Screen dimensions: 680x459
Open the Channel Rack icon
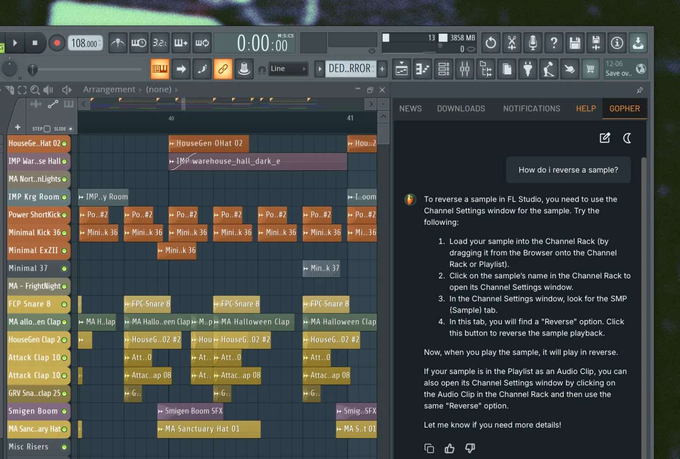[443, 69]
